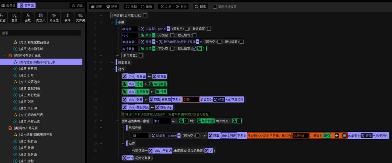This screenshot has height=163, width=392.
Task: Select [成员]数据列表 in tree
Action: click(x=29, y=88)
